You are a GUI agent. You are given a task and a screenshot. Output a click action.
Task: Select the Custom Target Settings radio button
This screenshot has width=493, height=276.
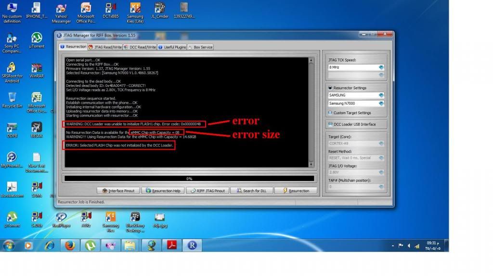click(x=330, y=113)
